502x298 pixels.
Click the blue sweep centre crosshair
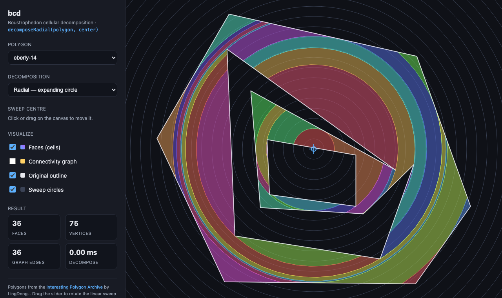313,149
